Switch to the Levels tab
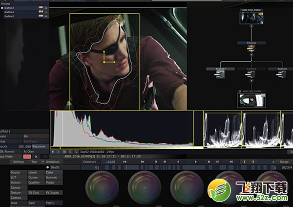 36,172
